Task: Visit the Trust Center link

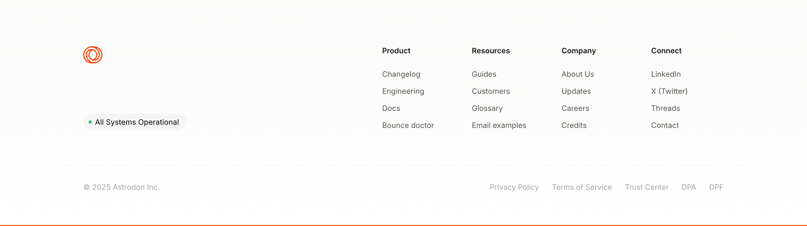Action: point(647,187)
